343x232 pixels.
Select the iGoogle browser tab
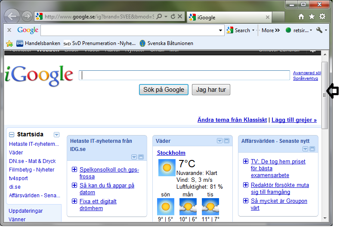[x=229, y=17]
